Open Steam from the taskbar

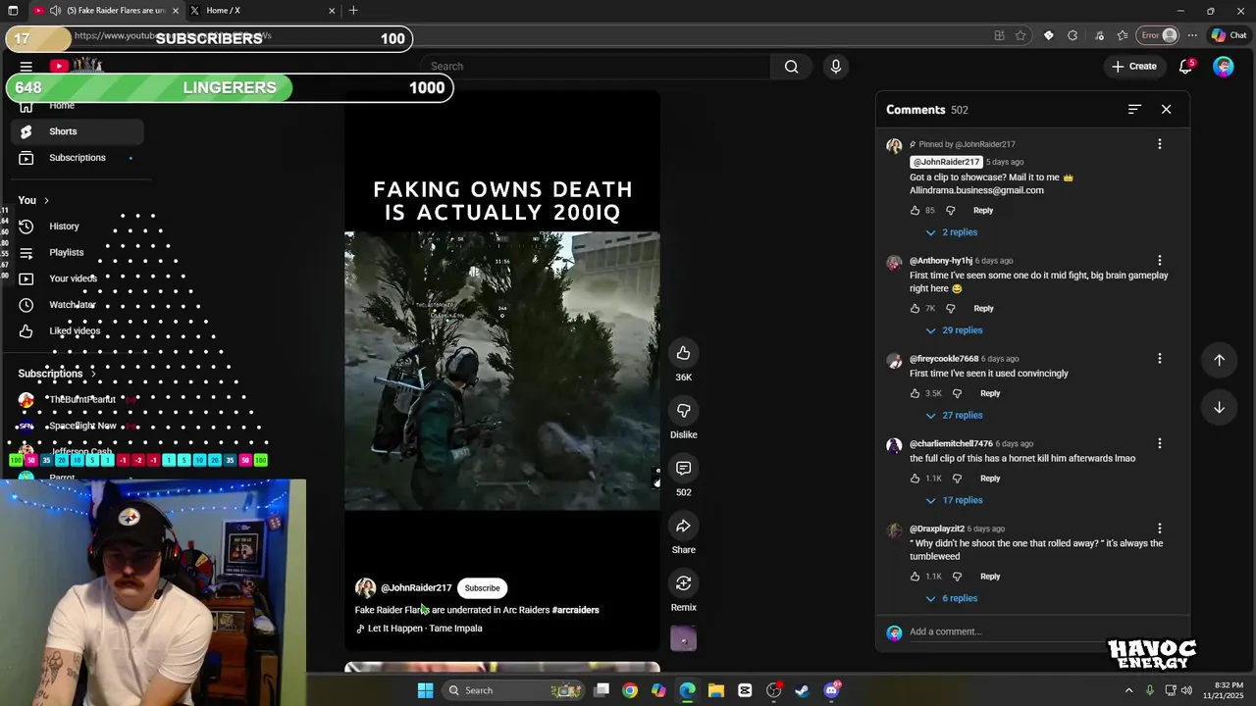(x=802, y=690)
